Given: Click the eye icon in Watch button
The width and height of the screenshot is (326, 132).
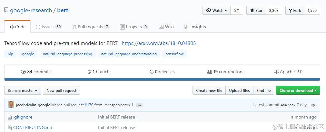Looking at the screenshot, I should 209,10.
